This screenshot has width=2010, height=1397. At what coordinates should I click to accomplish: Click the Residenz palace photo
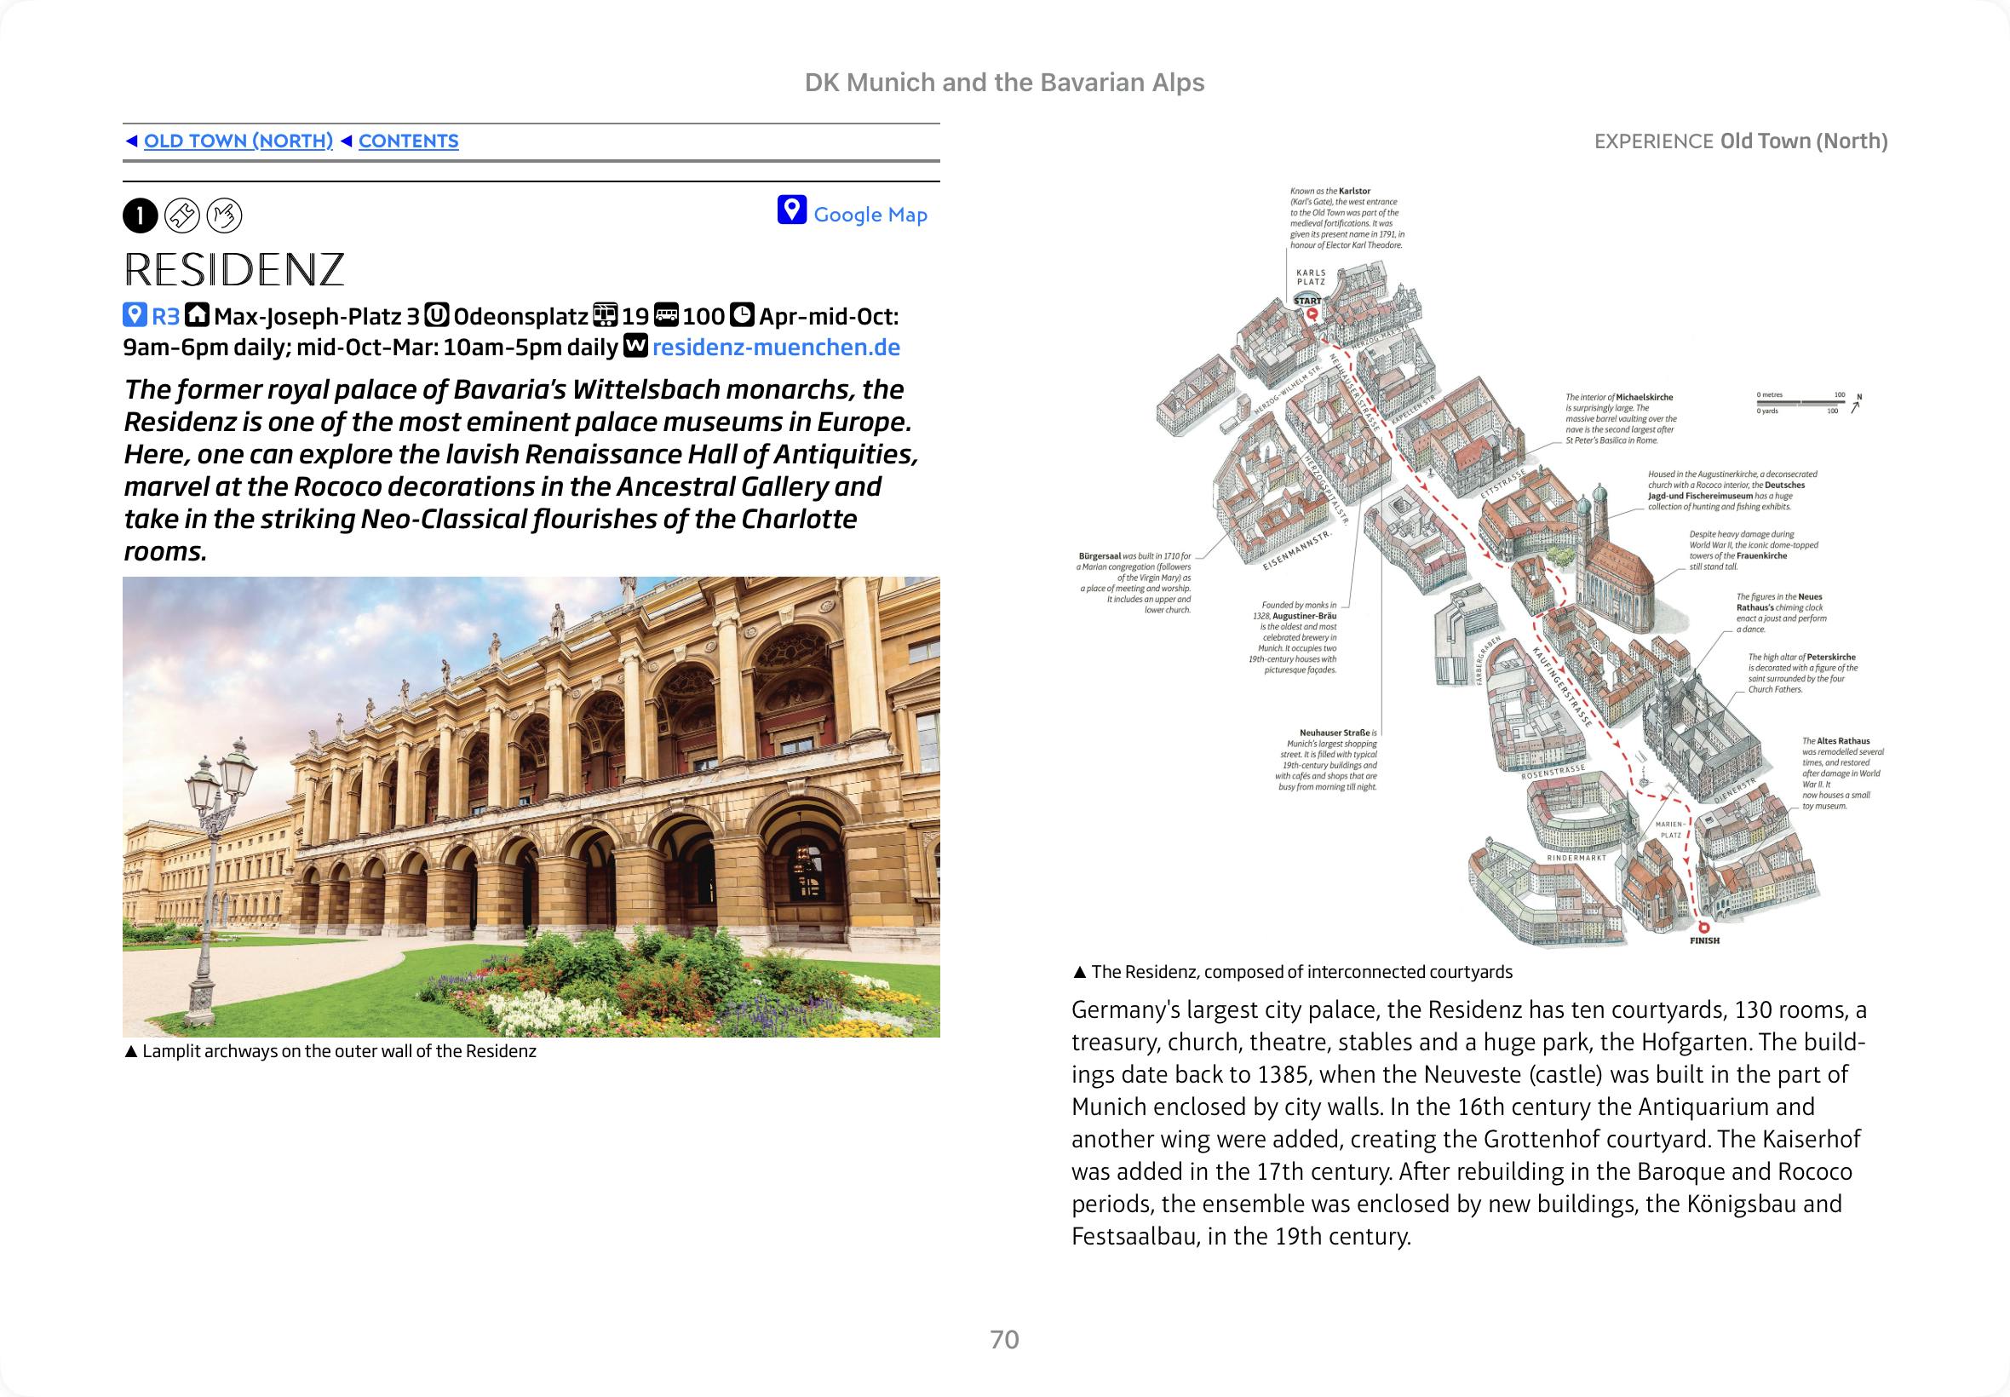coord(531,806)
